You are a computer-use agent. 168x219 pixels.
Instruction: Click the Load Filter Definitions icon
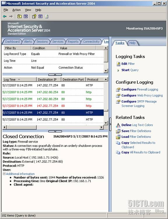(x=118, y=137)
